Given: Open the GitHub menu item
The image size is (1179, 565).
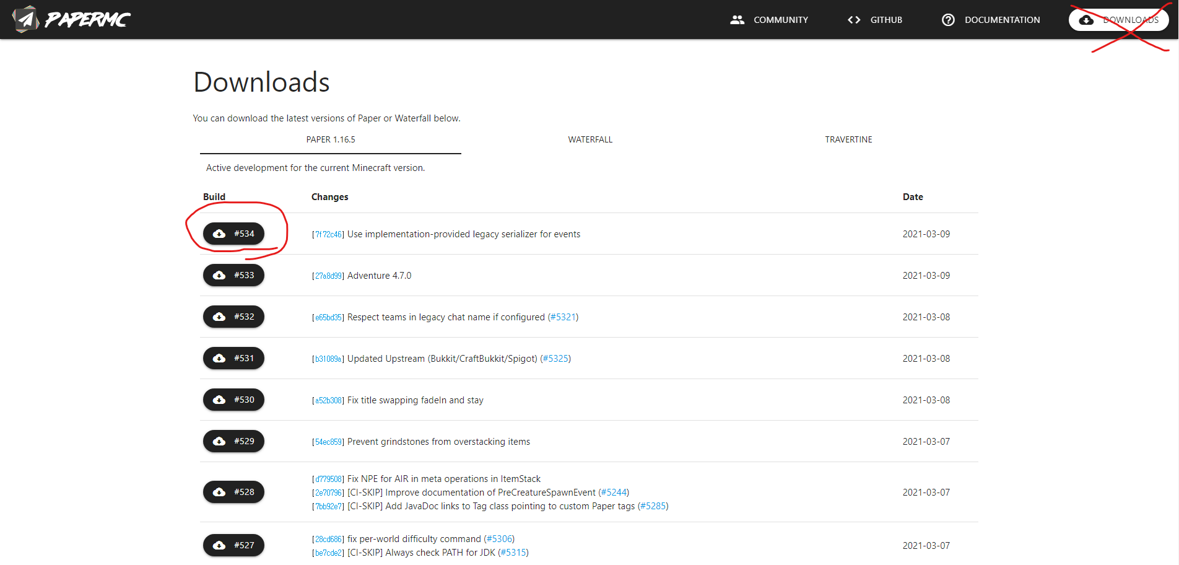Looking at the screenshot, I should (874, 20).
